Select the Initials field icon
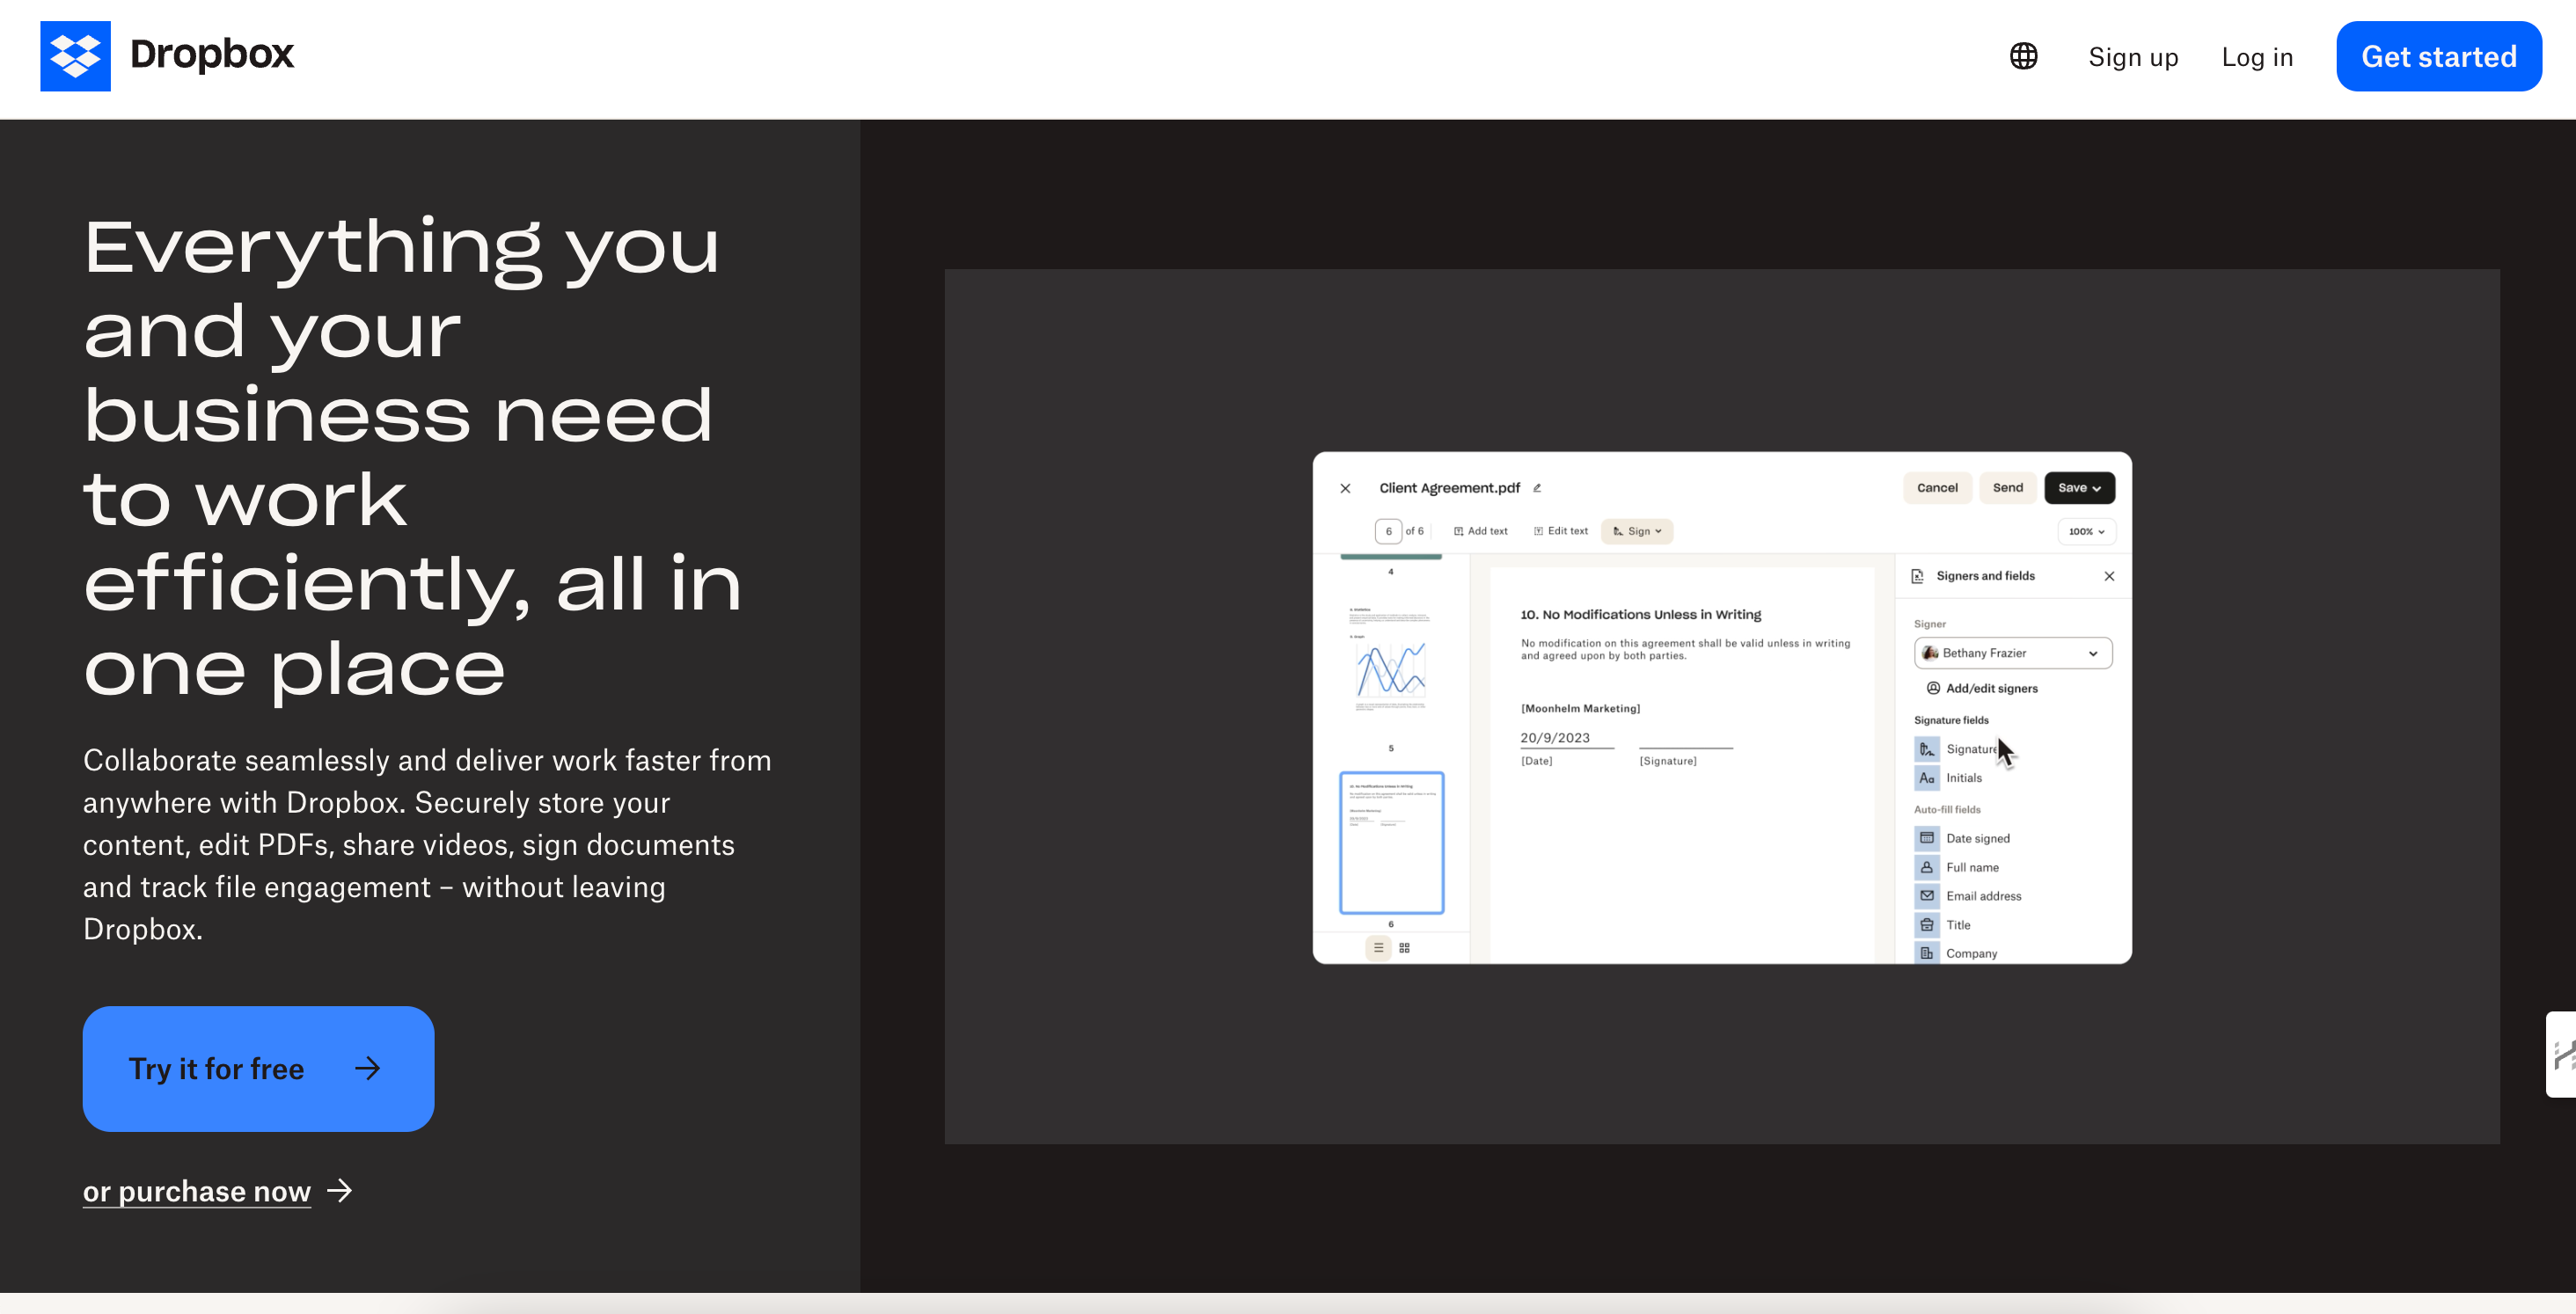This screenshot has height=1314, width=2576. pos(1928,777)
